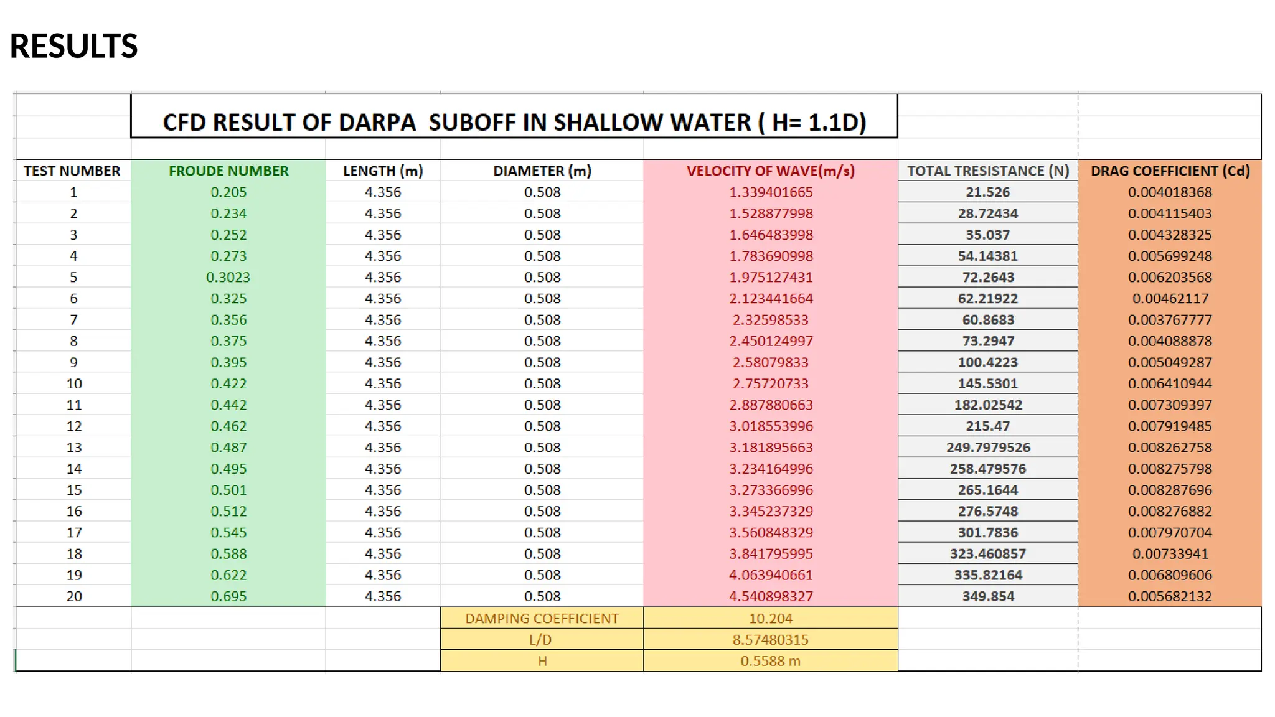This screenshot has height=717, width=1275.
Task: Click the DRAG COEFFICIENT (Cd) header
Action: coord(1170,171)
